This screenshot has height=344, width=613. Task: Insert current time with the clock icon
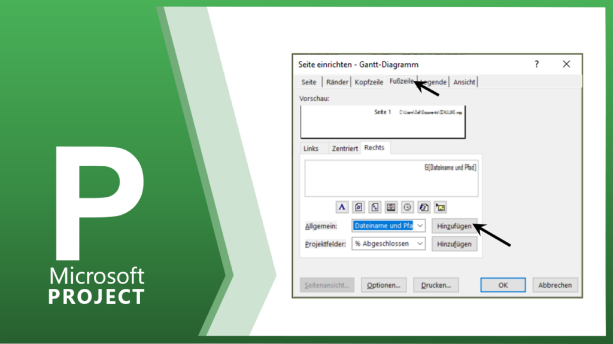click(407, 207)
